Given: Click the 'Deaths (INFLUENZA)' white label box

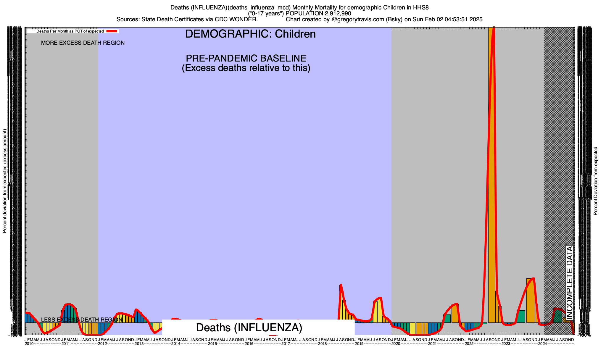Looking at the screenshot, I should 249,327.
